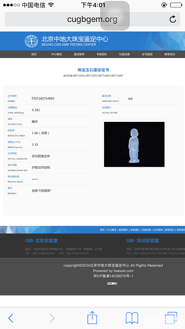Click the 珠宝玉石鉴定证书 title
This screenshot has height=329, width=185.
[x=93, y=70]
